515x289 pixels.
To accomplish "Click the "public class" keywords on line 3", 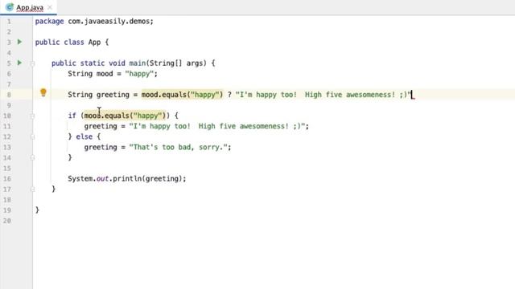I will pos(60,43).
